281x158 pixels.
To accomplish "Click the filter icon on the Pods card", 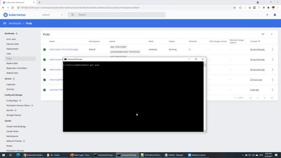I will 263,34.
